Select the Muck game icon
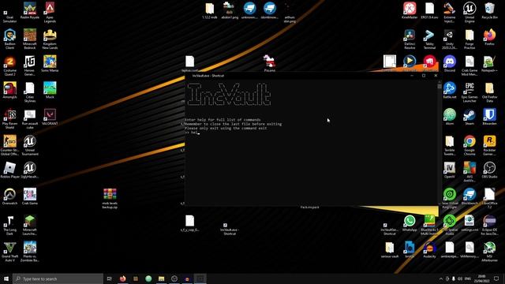The width and height of the screenshot is (505, 284). coord(50,90)
